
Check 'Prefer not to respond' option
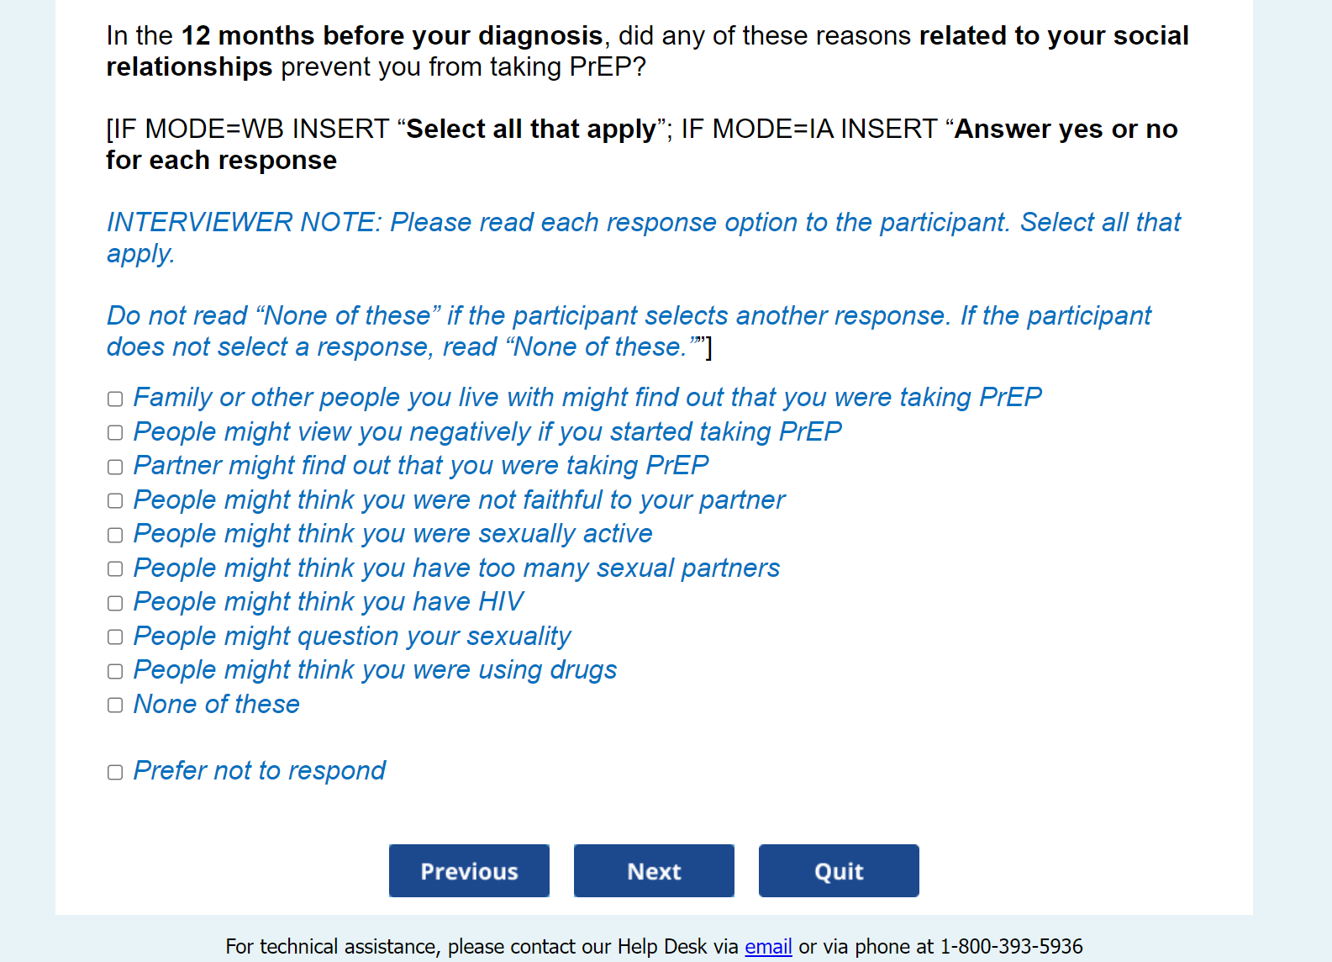pos(115,772)
